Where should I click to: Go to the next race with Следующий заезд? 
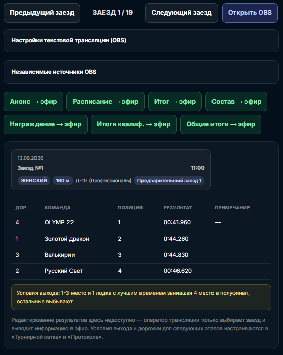(182, 13)
